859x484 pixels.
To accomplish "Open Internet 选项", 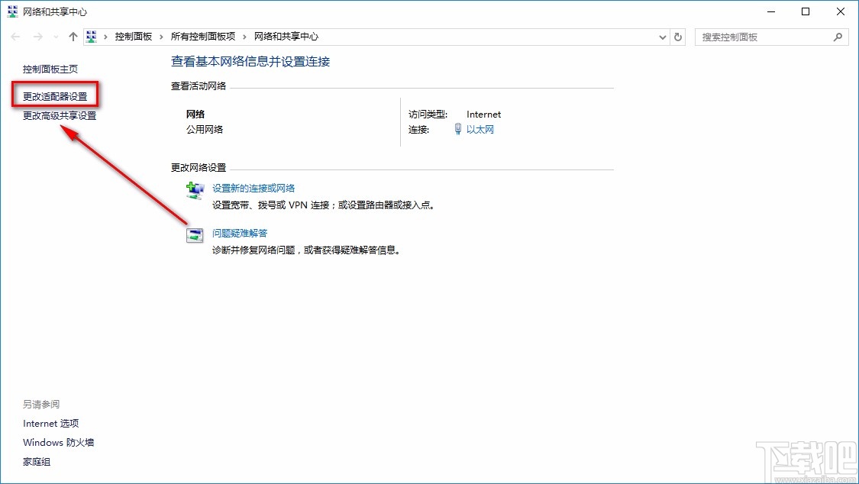I will click(x=51, y=423).
